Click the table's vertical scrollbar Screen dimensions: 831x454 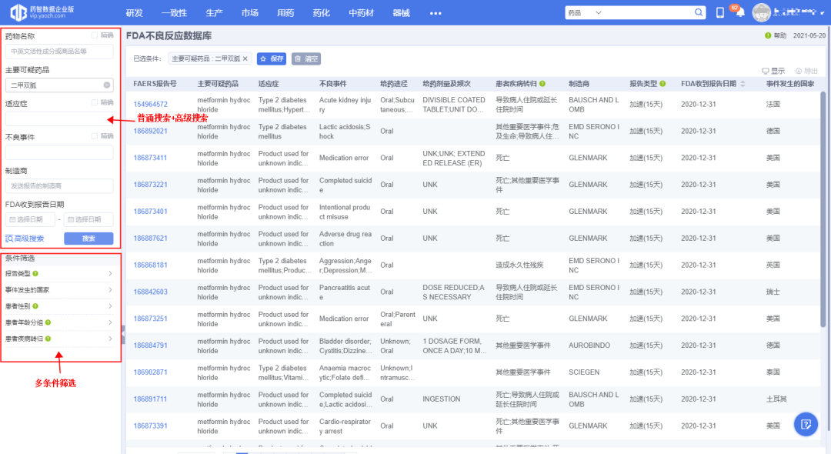[x=823, y=210]
